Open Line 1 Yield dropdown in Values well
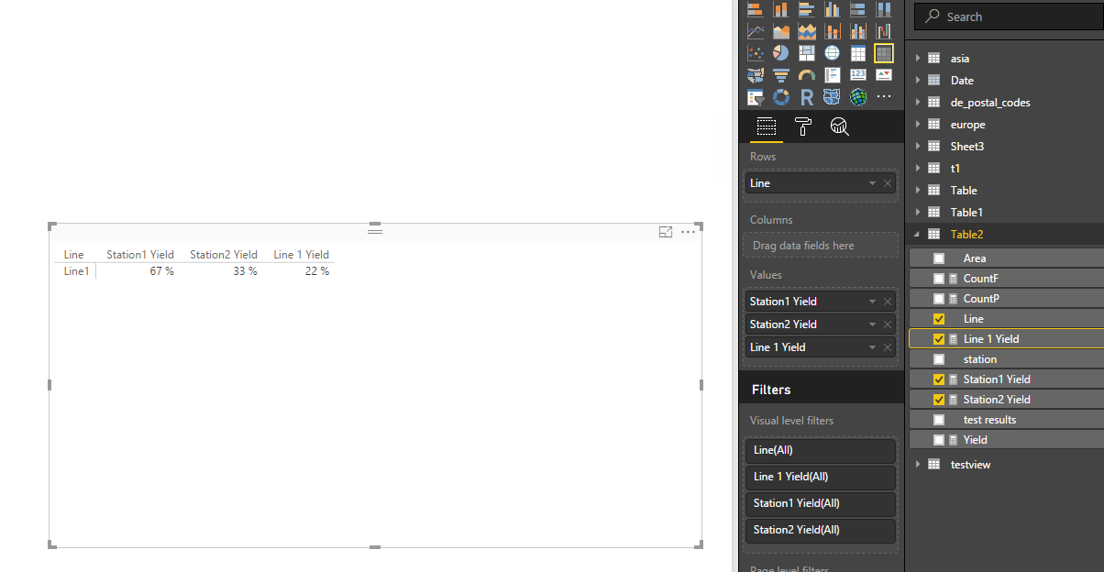Image resolution: width=1104 pixels, height=572 pixels. [x=872, y=347]
